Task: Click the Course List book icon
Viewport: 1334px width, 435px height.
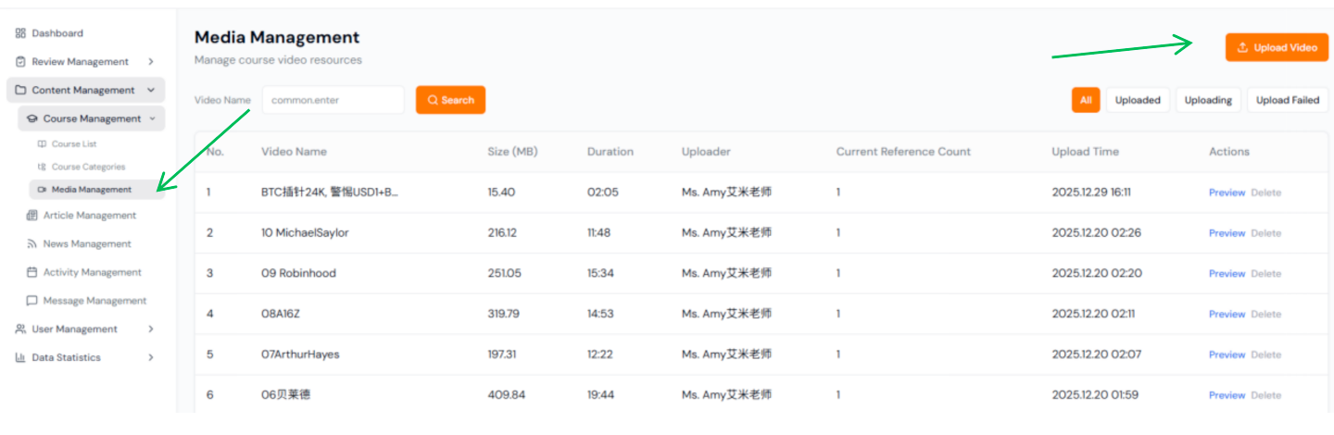Action: [42, 144]
